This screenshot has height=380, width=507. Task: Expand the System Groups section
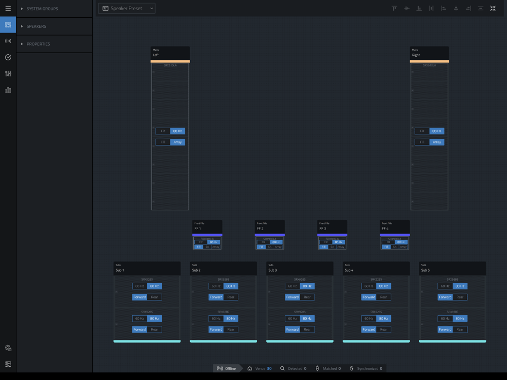coord(54,9)
